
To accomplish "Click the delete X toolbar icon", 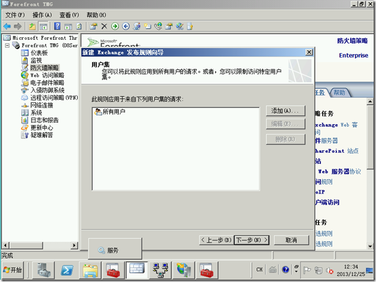I will click(104, 26).
